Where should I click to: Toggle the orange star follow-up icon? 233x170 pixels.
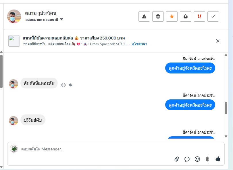(172, 16)
